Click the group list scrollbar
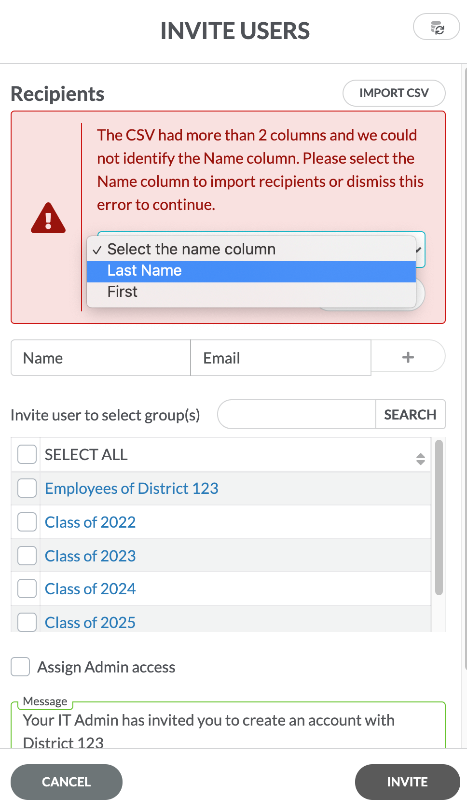This screenshot has height=812, width=467. tap(439, 517)
